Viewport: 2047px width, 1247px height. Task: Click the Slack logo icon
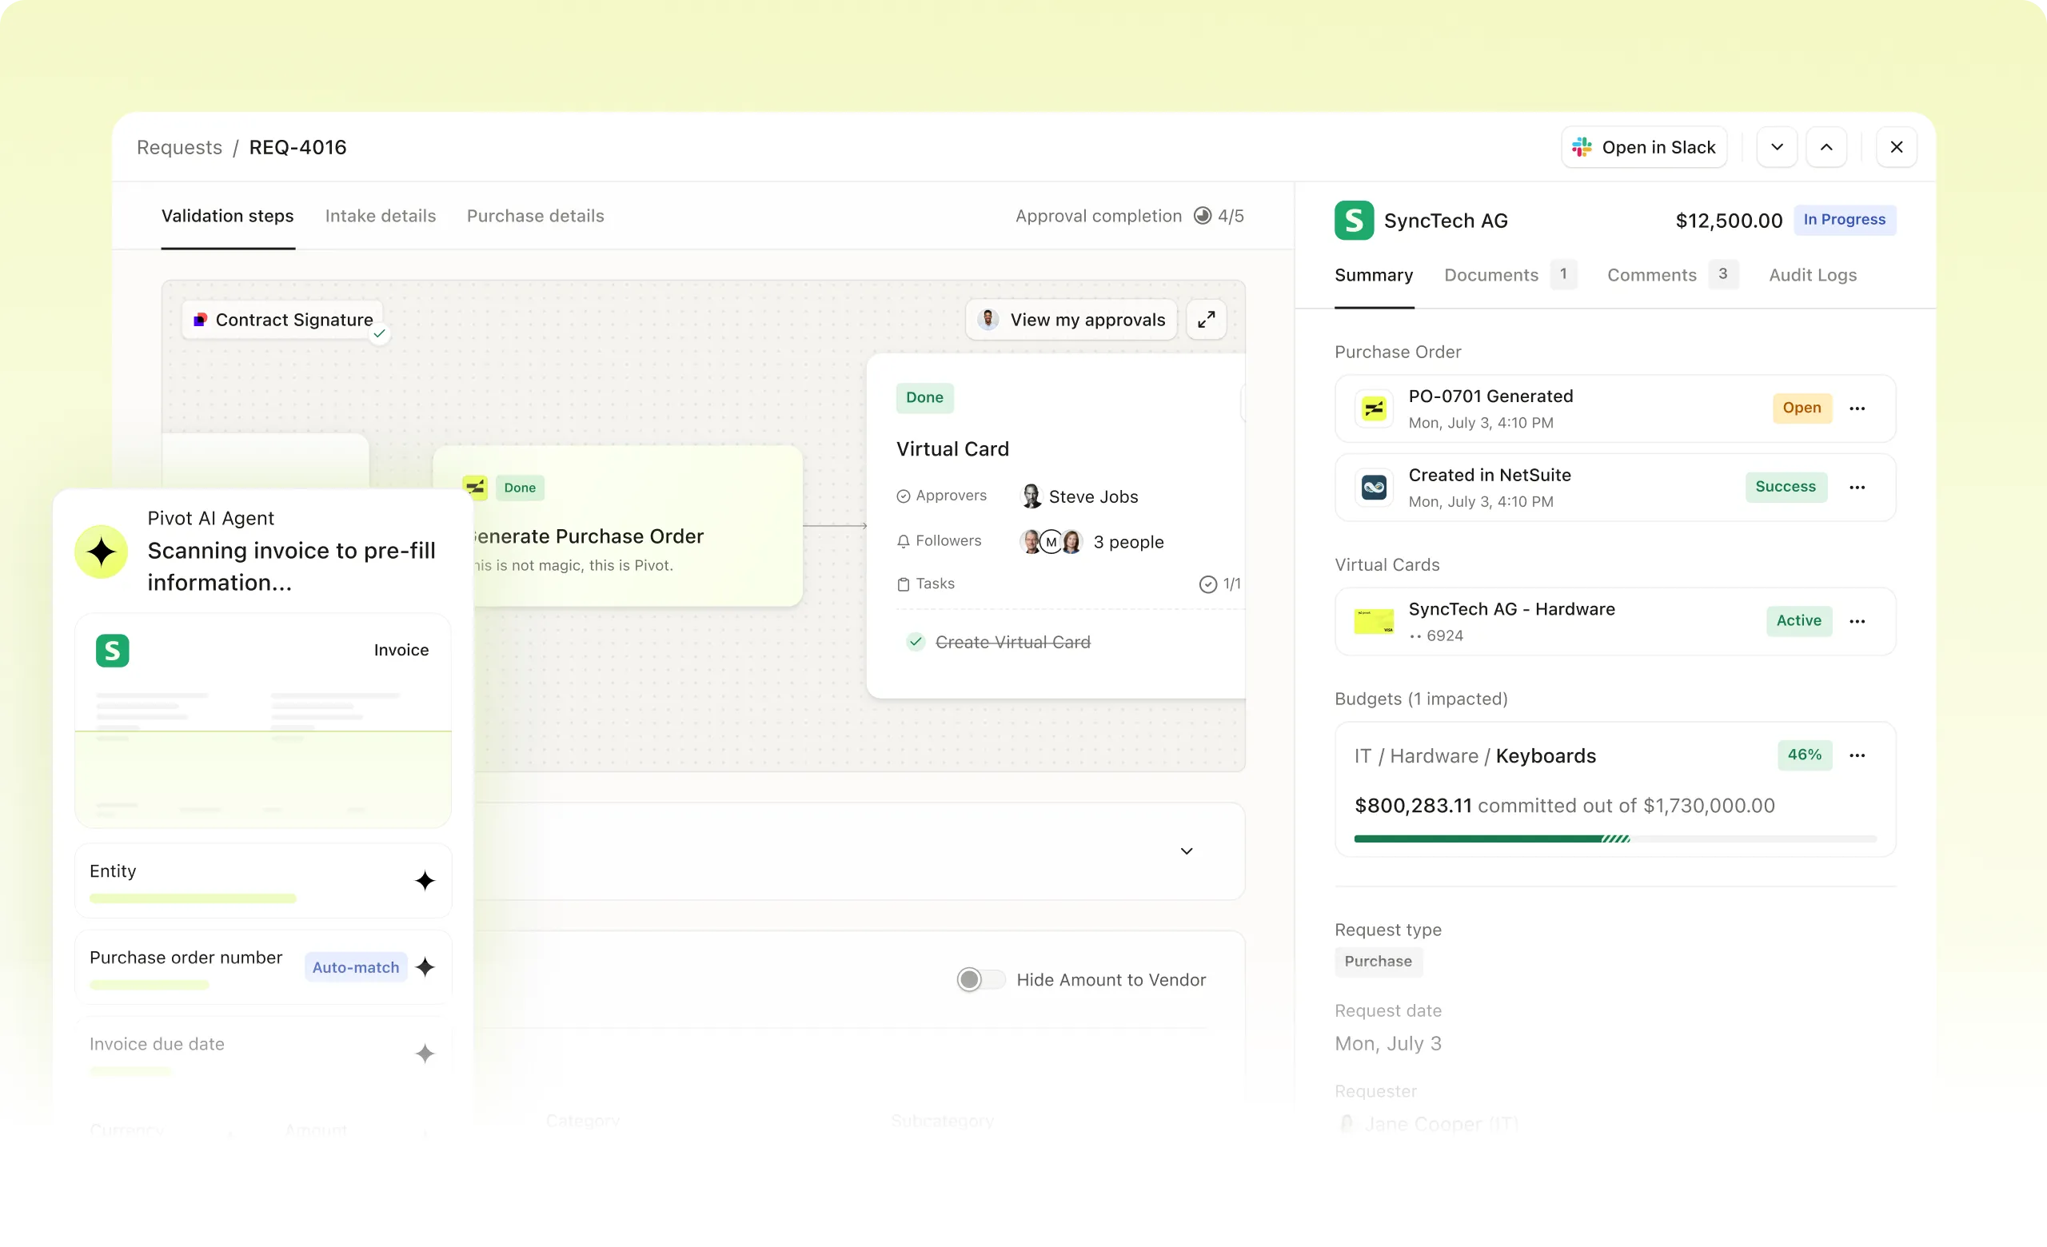coord(1582,148)
